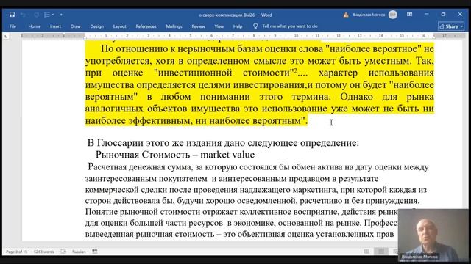Customize the Quick Access Toolbar

61,15
